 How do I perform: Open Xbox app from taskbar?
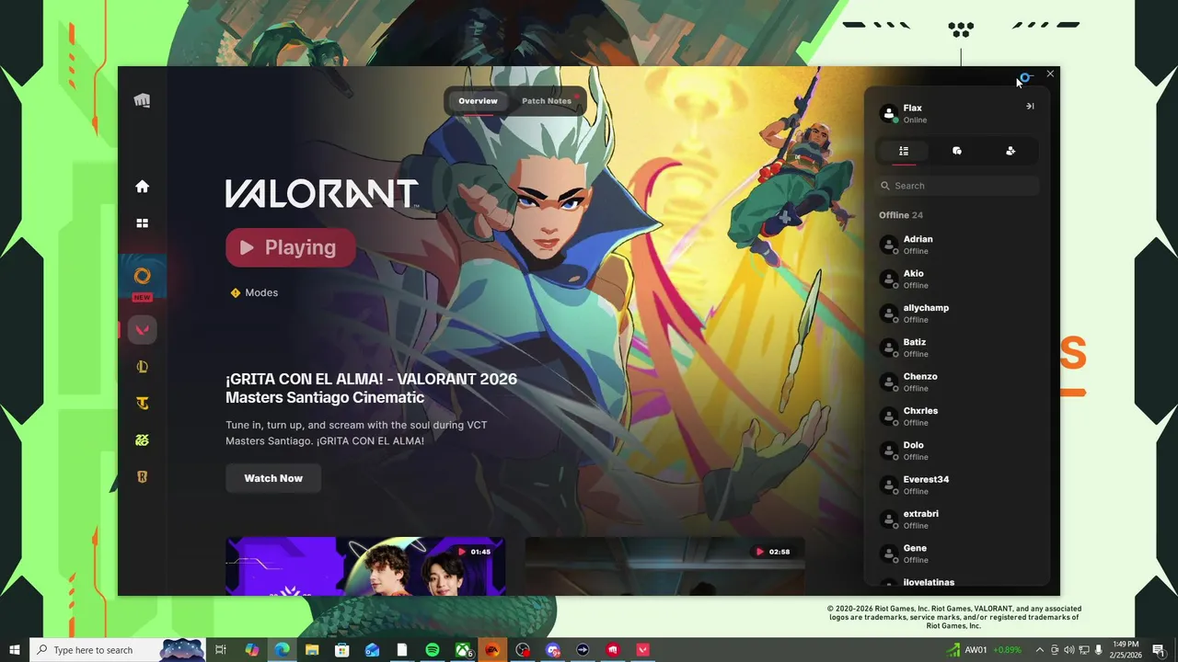click(x=463, y=650)
